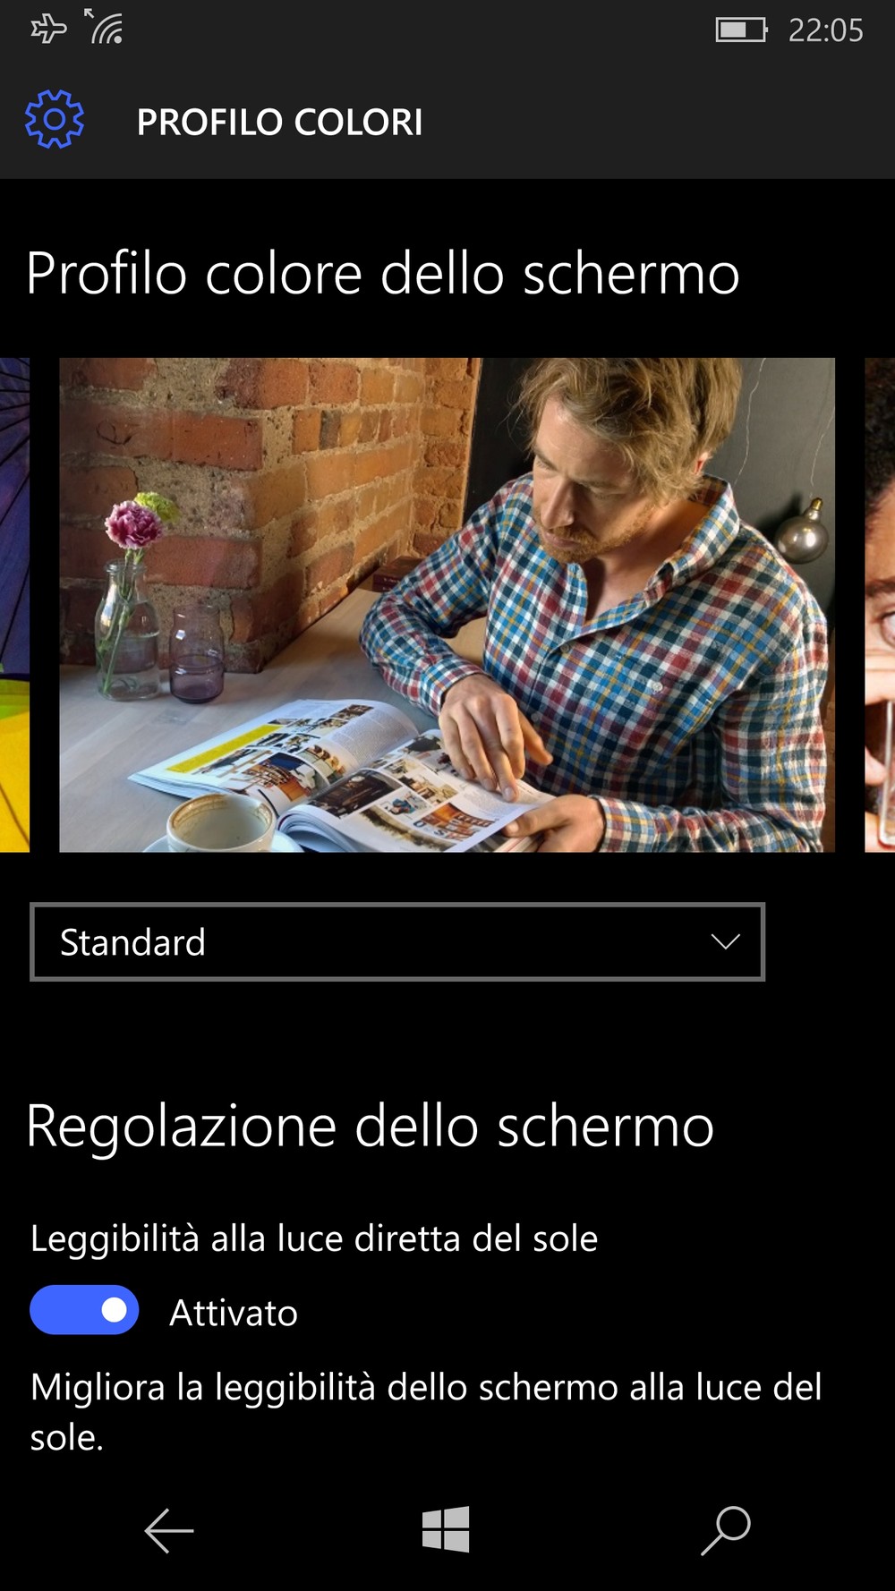Tap the Wi-Fi signal status icon

(104, 27)
